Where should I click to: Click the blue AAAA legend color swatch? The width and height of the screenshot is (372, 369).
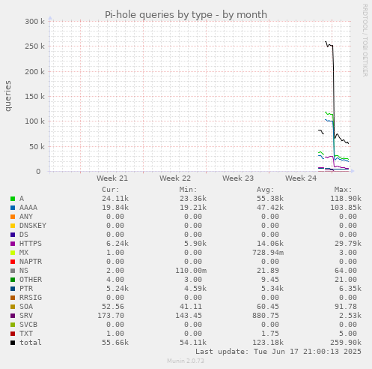tap(13, 208)
